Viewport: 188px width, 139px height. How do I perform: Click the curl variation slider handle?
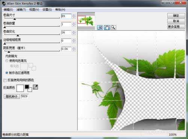click(x=18, y=36)
